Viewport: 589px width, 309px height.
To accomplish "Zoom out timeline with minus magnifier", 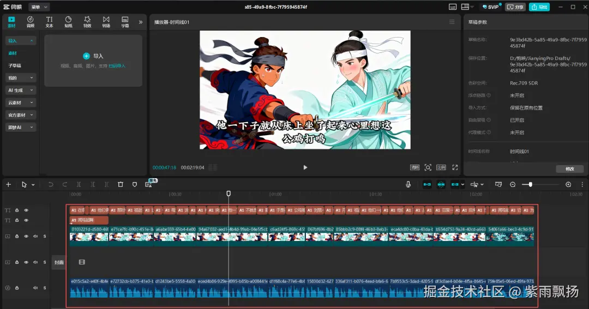I will tap(512, 184).
